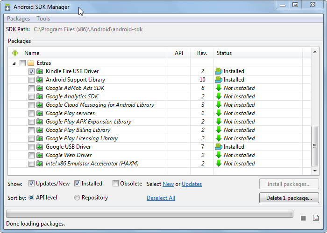This screenshot has width=327, height=233.
Task: Click the Android SDK Manager title bar icon
Action: tap(8, 7)
